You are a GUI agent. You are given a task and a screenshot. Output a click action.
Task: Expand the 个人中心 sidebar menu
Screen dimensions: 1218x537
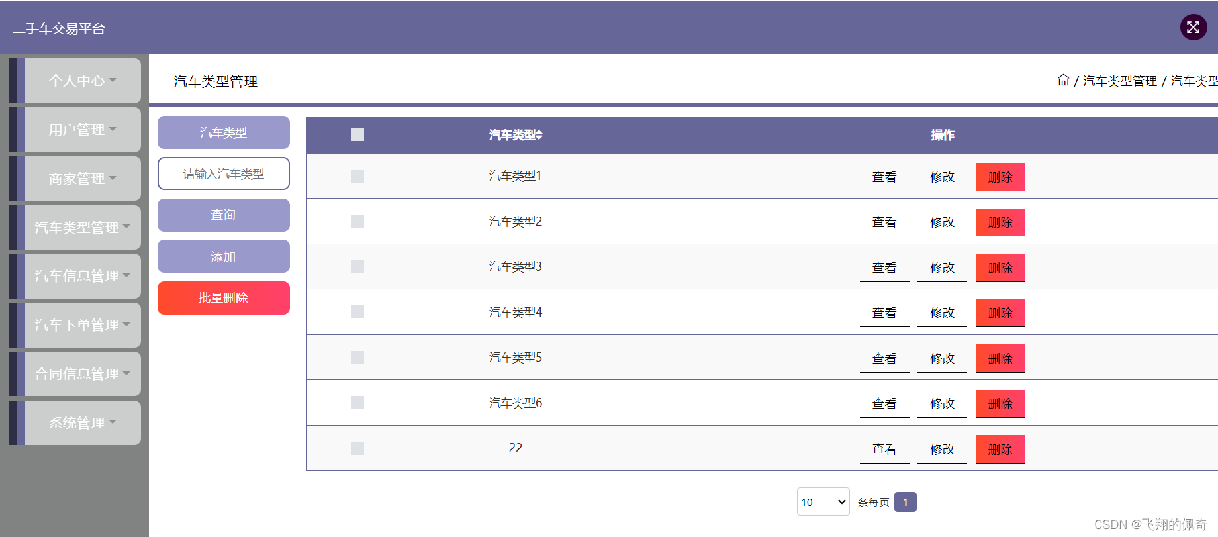pos(82,81)
